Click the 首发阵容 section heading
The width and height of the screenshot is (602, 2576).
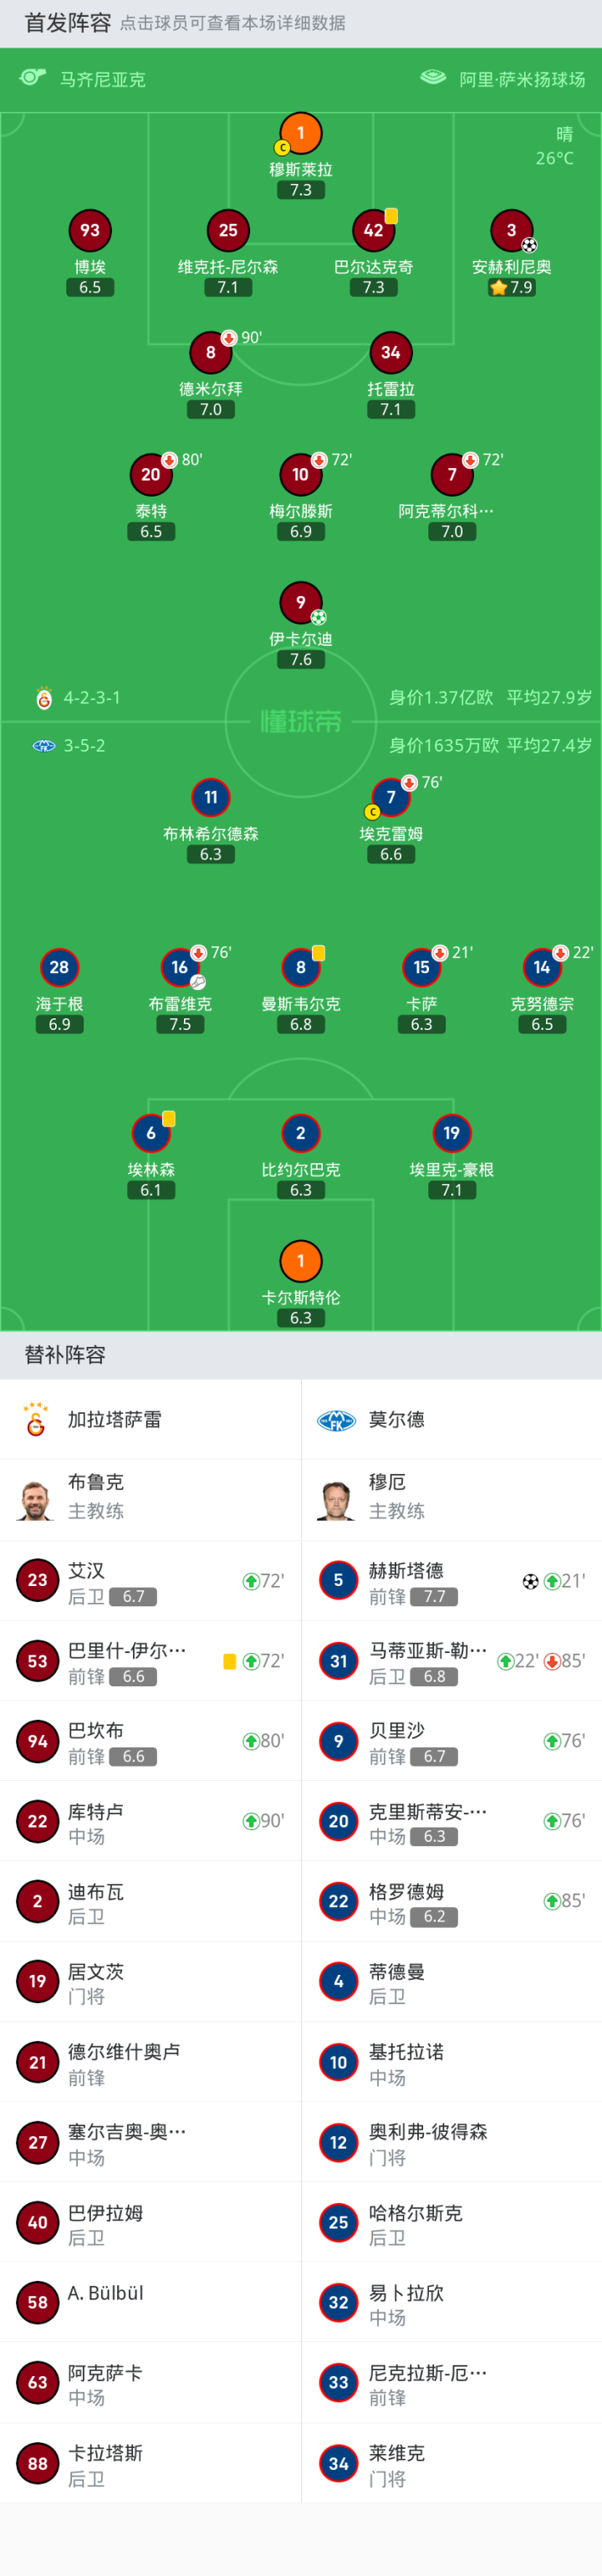click(68, 23)
